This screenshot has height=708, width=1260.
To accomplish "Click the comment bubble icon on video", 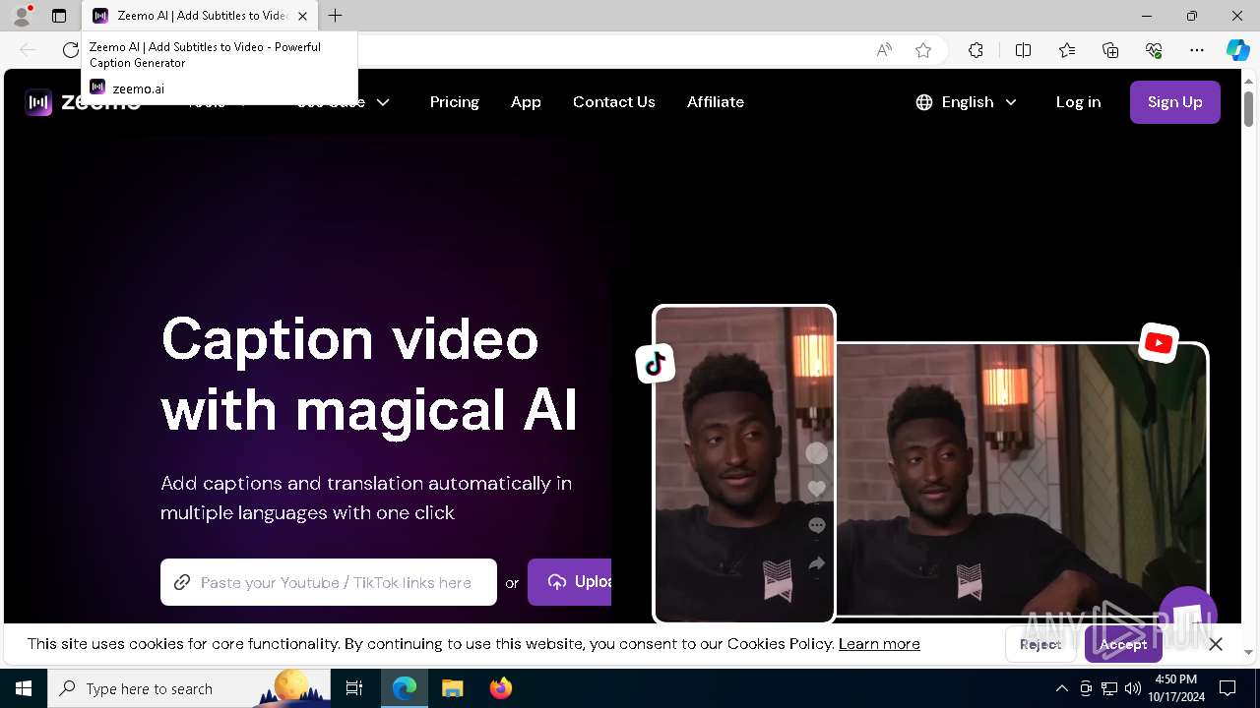I will (x=816, y=525).
